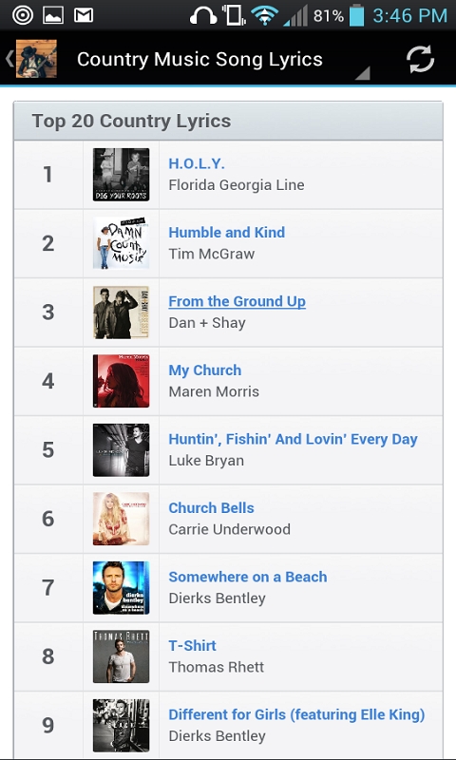
Task: Open the Gmail notification icon in status bar
Action: point(84,15)
